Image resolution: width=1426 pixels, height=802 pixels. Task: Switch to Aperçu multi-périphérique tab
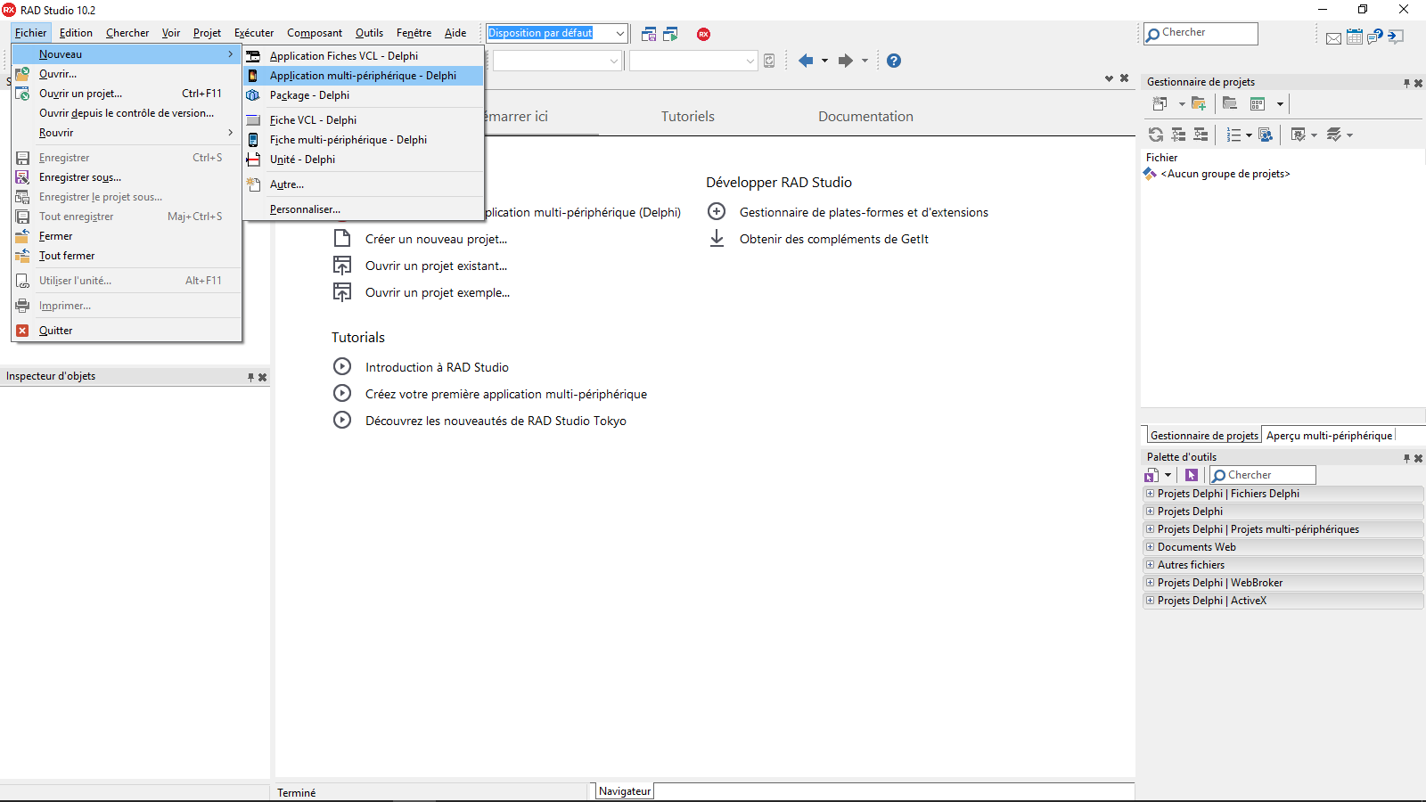[1329, 436]
